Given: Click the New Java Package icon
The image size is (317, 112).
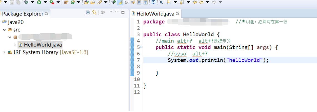Looking at the screenshot, I should coord(66,2).
